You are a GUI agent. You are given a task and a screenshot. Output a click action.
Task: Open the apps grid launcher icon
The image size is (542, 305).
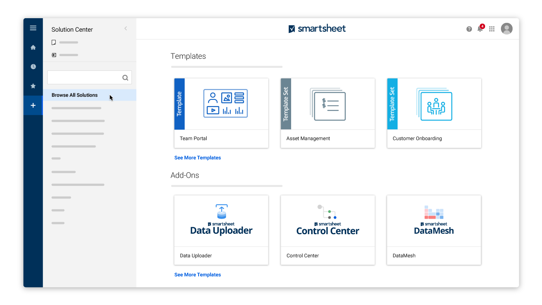(492, 29)
